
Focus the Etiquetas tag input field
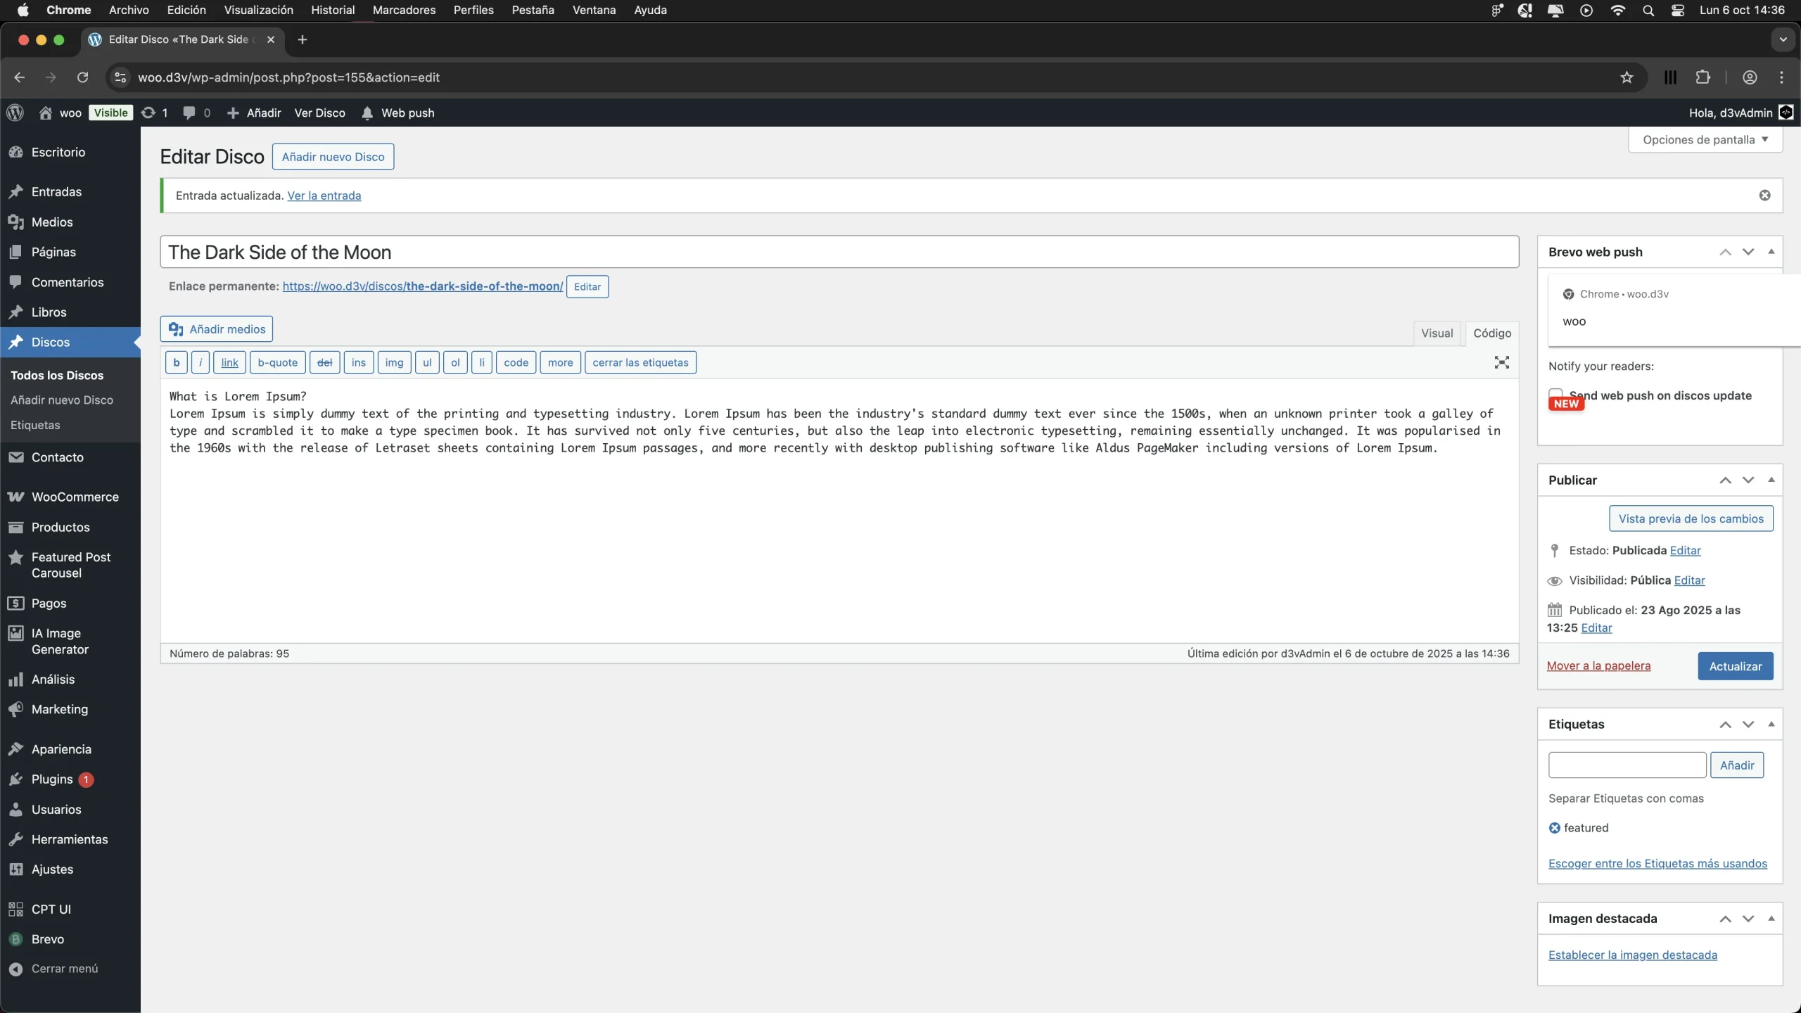pyautogui.click(x=1627, y=765)
